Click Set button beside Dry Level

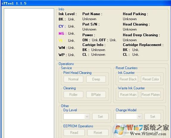point(100,117)
